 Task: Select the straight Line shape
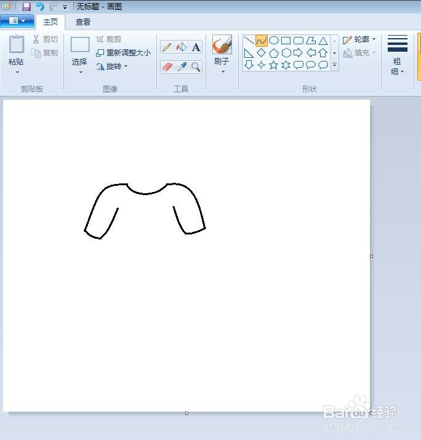[249, 41]
